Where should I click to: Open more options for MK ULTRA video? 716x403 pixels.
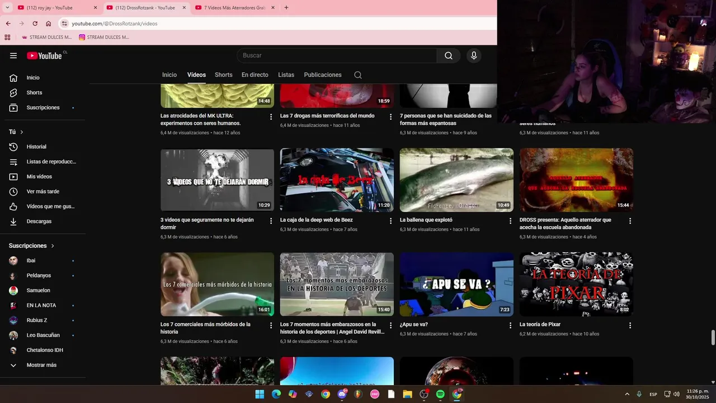click(x=271, y=116)
